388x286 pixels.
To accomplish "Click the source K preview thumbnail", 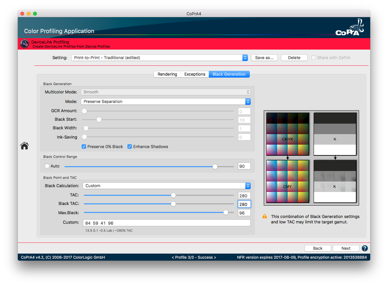I will (x=335, y=134).
